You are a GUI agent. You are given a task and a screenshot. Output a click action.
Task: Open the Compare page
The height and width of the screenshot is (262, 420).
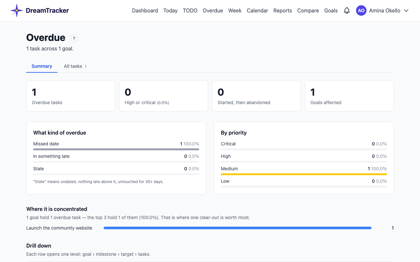(308, 10)
